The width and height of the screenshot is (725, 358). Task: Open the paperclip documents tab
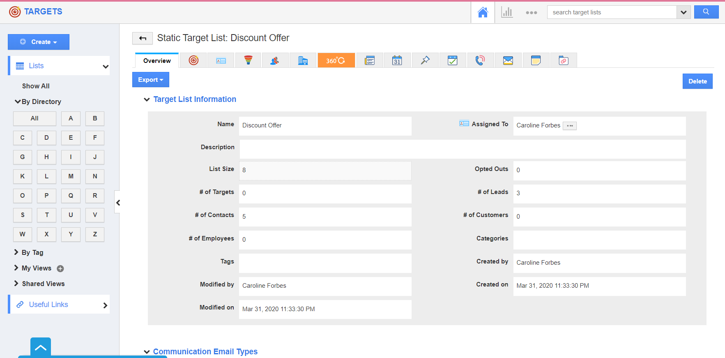click(x=564, y=60)
